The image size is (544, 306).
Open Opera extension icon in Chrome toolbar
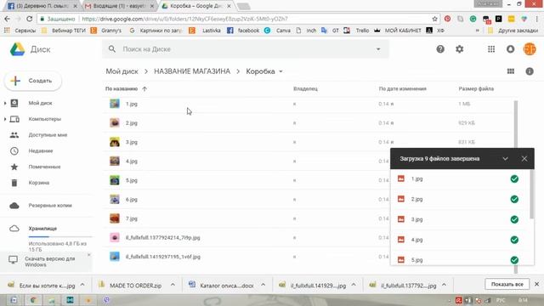448,19
